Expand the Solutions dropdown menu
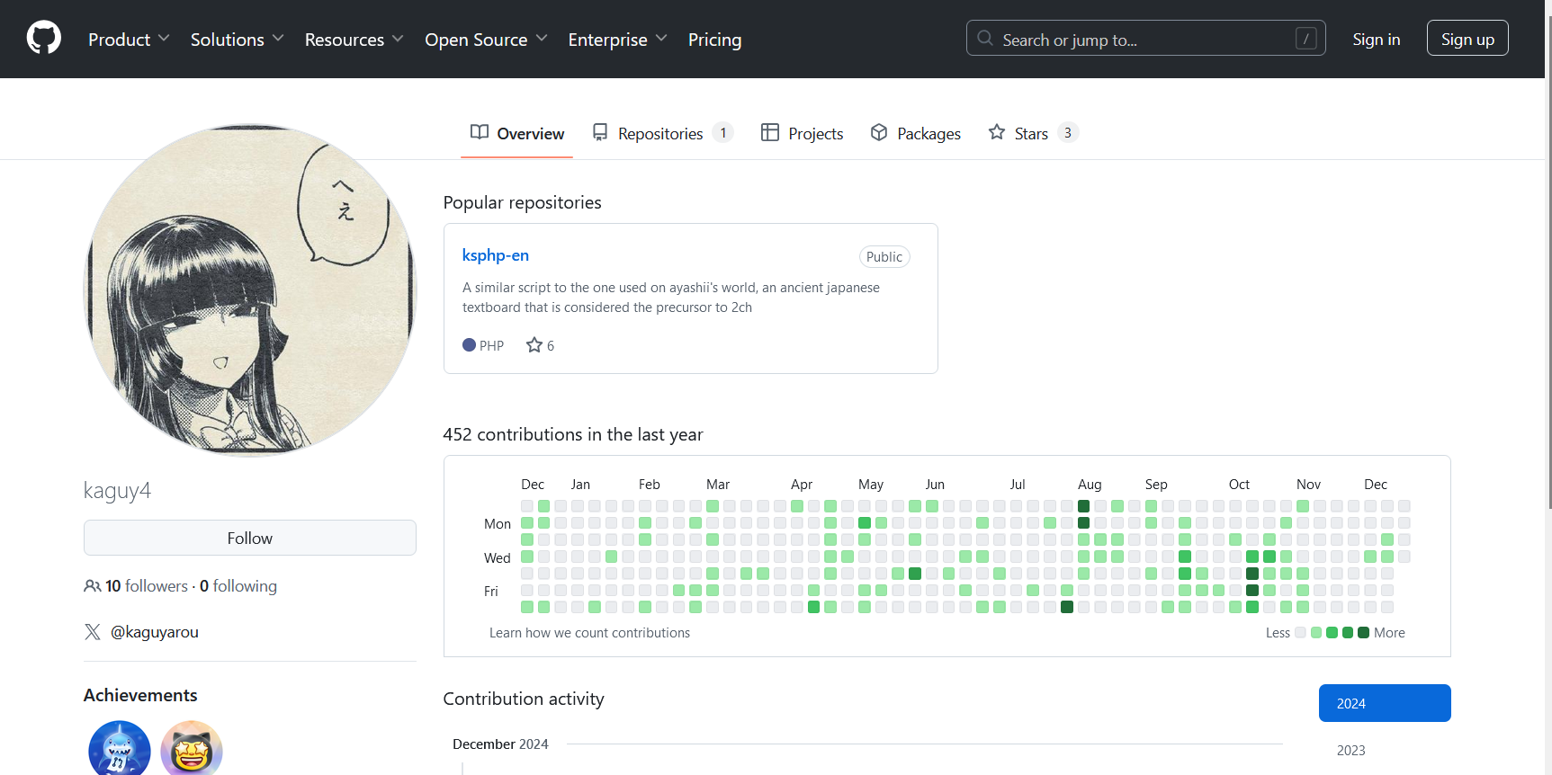 pos(237,40)
